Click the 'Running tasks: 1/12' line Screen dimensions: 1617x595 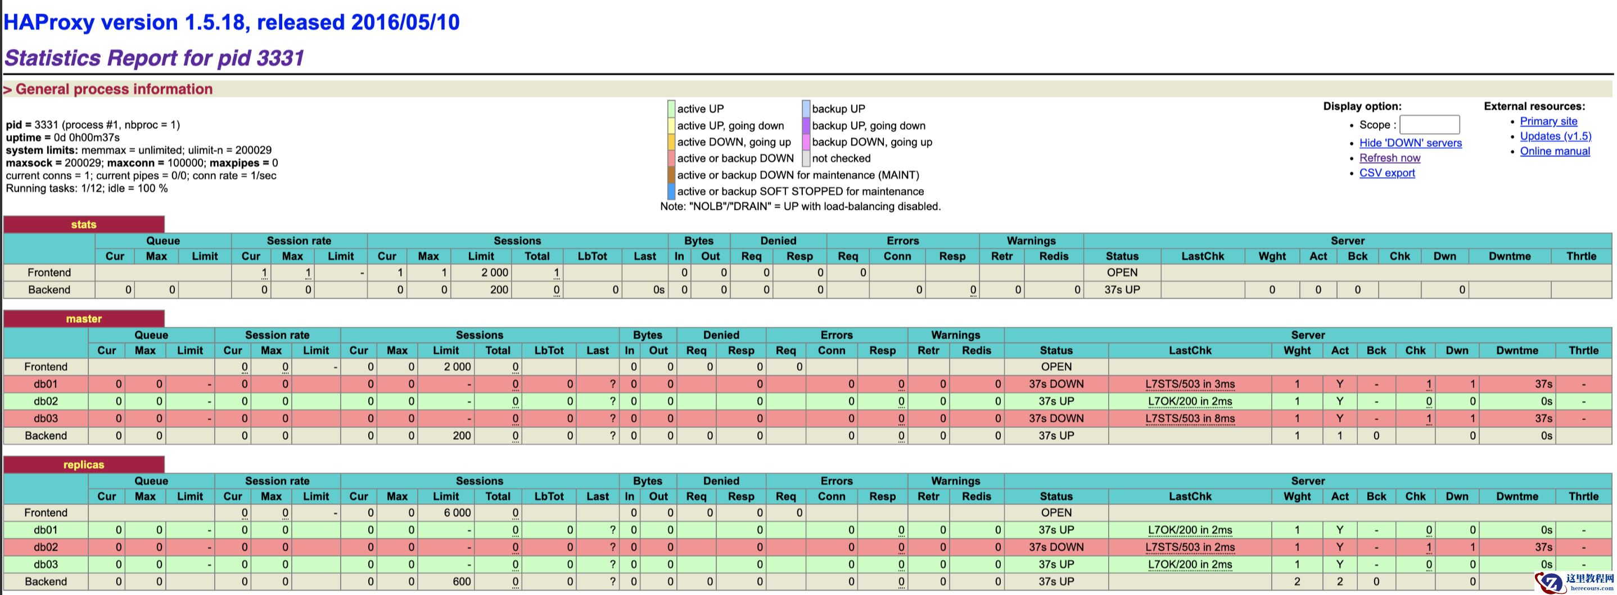[x=87, y=188]
